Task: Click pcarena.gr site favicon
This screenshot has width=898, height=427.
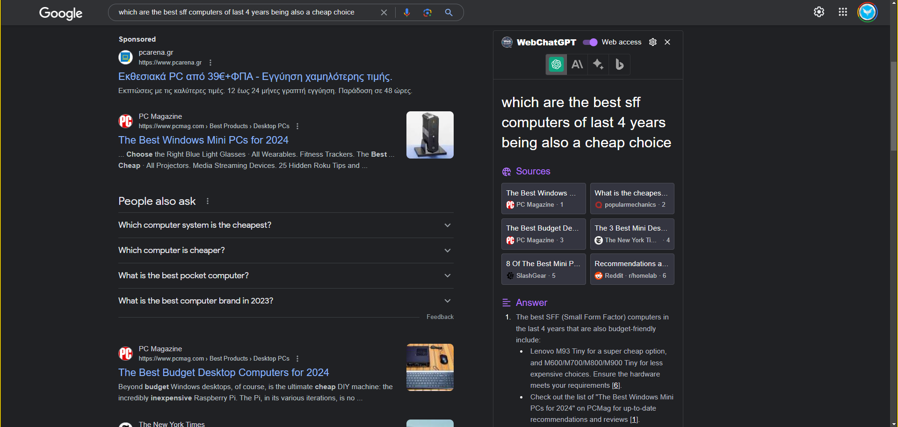Action: [125, 57]
